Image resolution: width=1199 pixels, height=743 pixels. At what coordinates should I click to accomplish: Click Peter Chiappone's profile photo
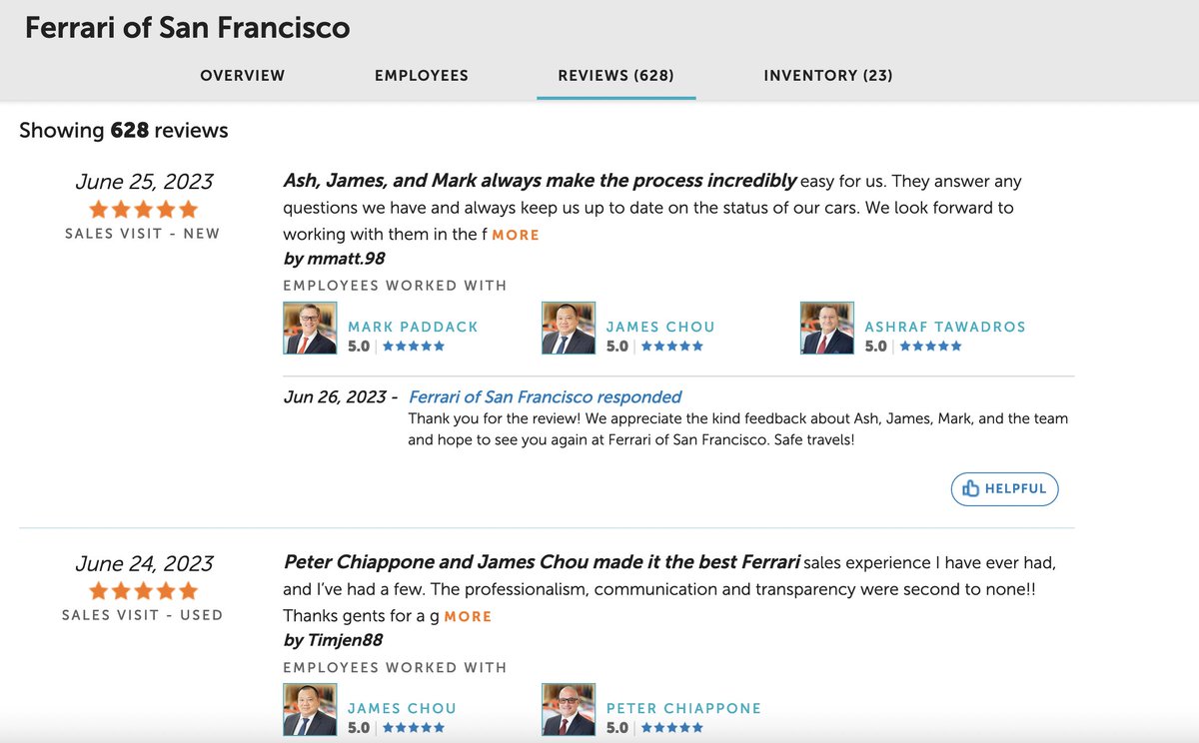point(569,709)
